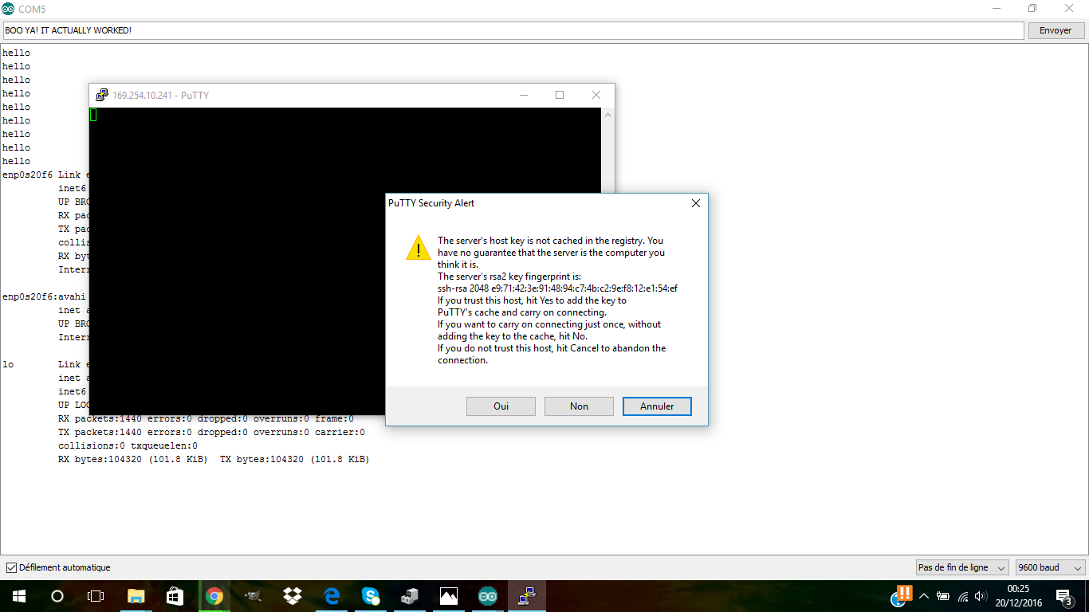
Task: Expand the hidden system tray icons chevron
Action: tap(924, 596)
